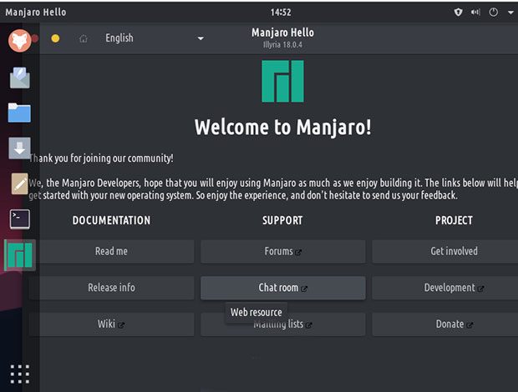Open the clock showing 14:52
This screenshot has height=392, width=518.
[x=281, y=13]
